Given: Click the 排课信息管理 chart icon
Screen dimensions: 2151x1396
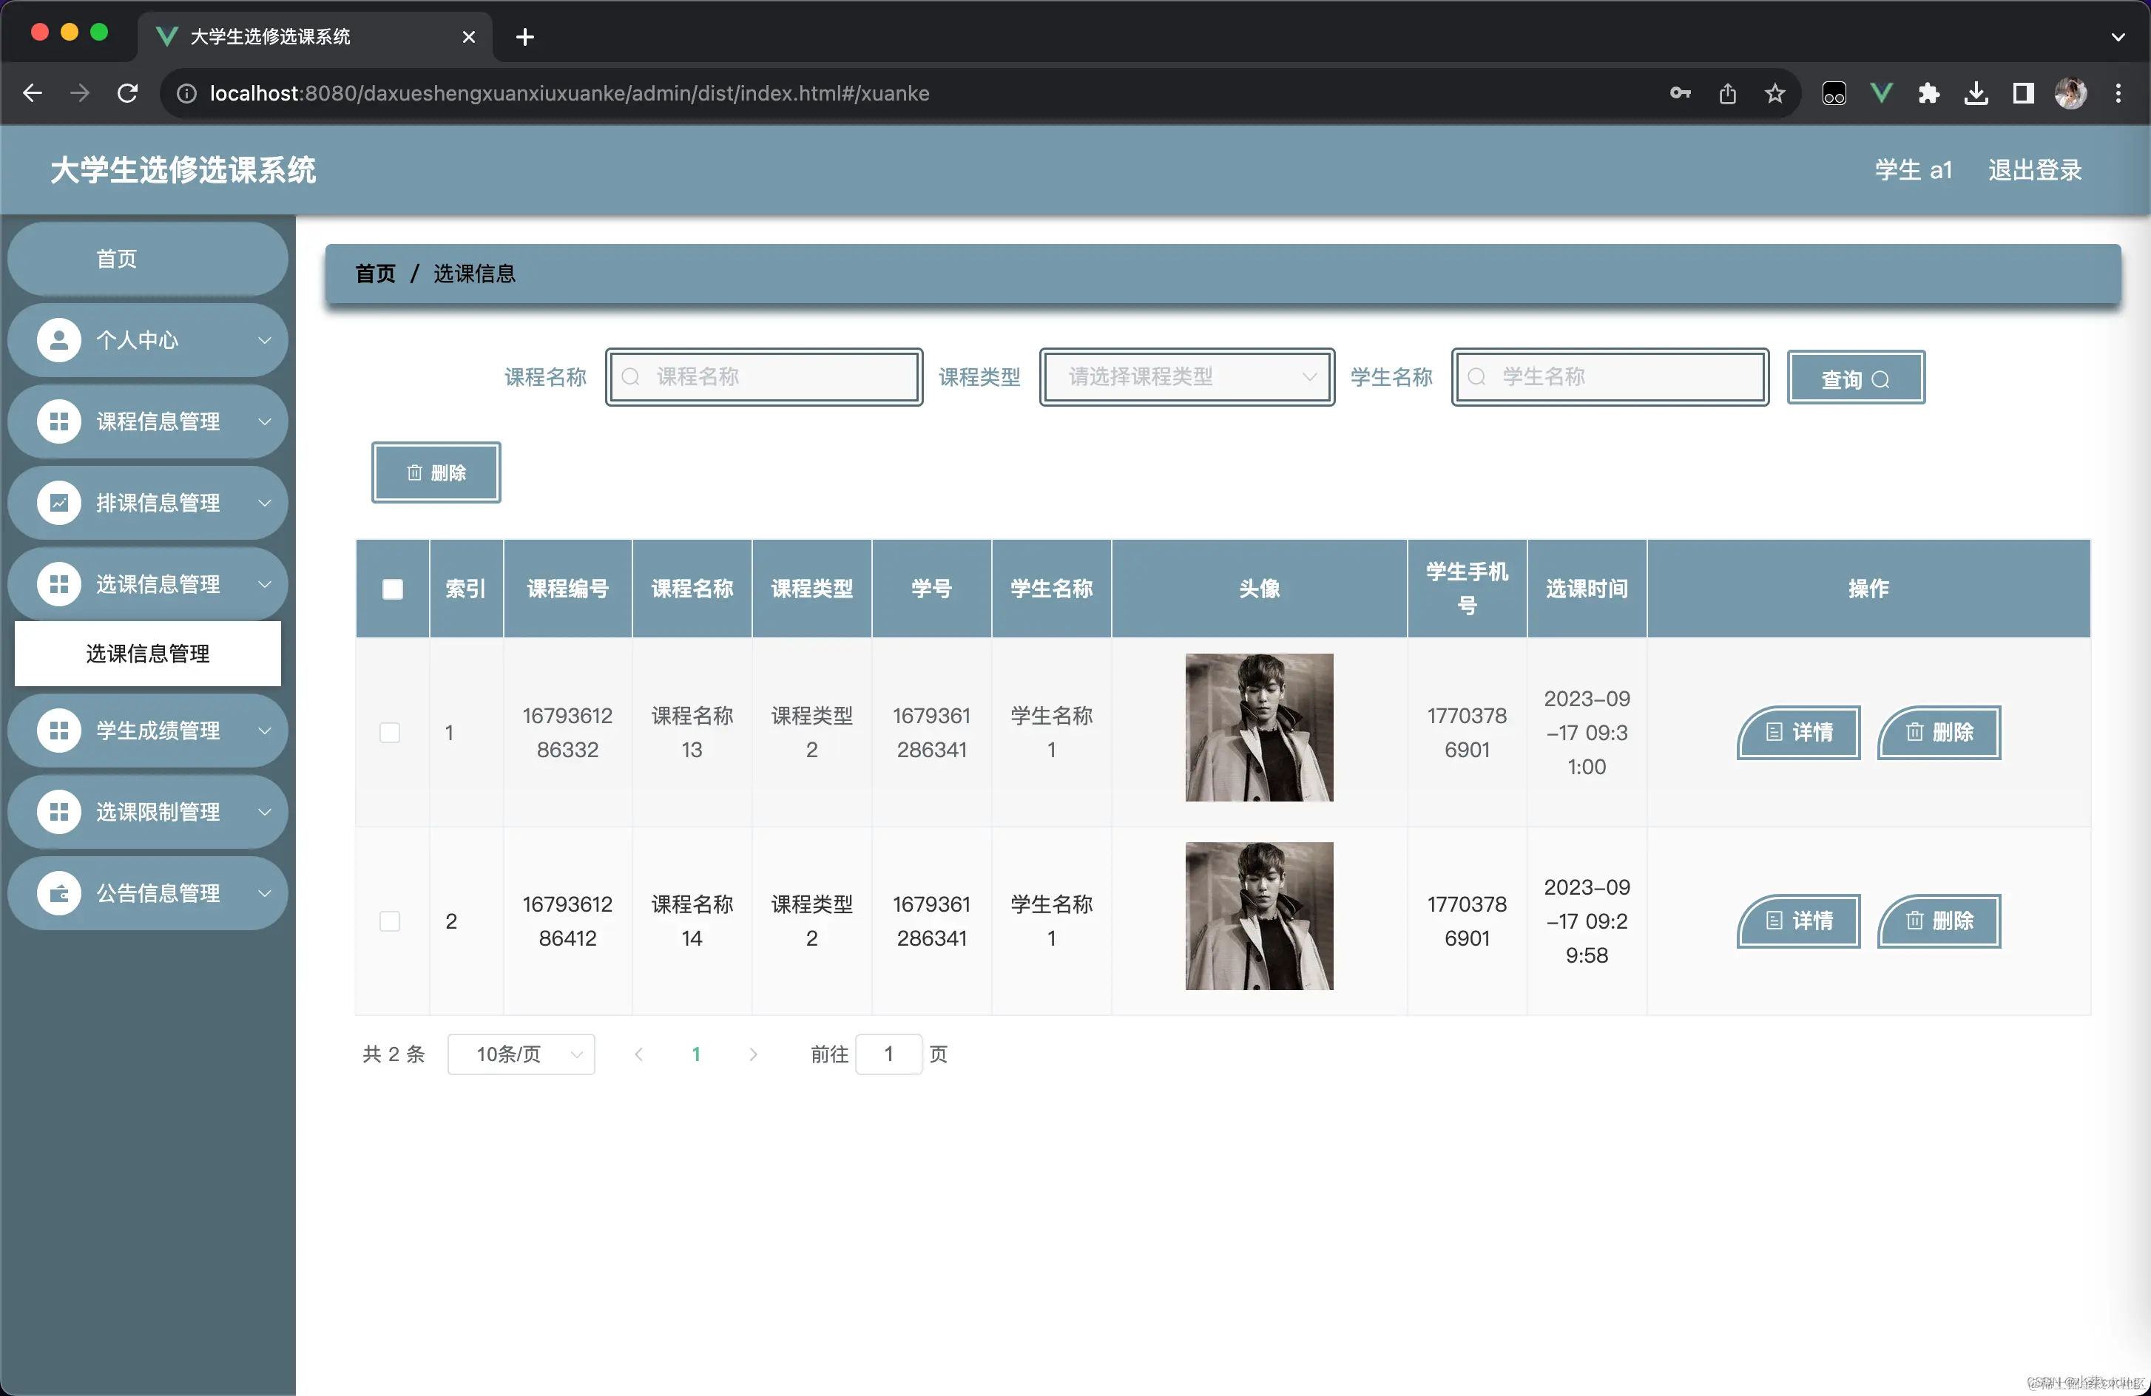Looking at the screenshot, I should tap(58, 502).
